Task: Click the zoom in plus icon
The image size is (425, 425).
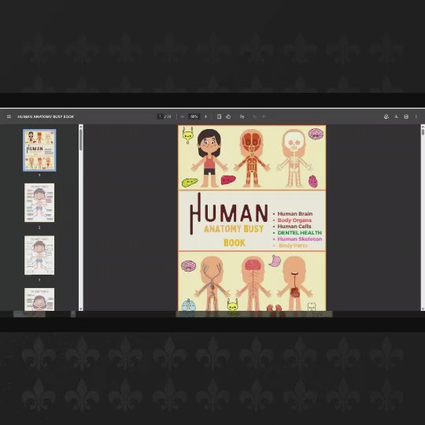Action: 205,116
